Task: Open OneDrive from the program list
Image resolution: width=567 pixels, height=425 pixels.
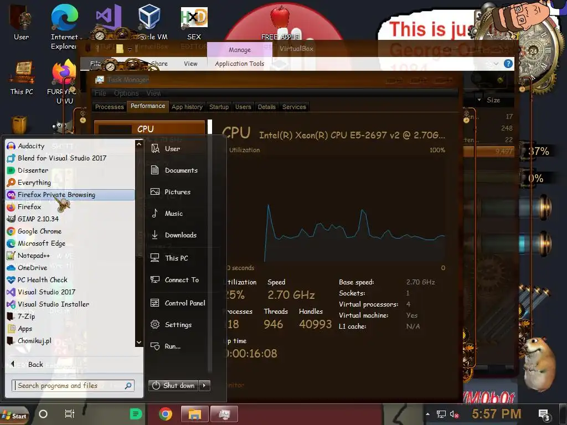Action: pos(70,268)
